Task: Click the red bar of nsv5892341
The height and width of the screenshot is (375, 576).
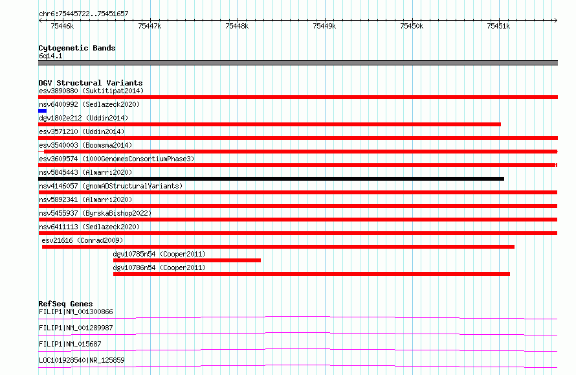Action: (298, 206)
